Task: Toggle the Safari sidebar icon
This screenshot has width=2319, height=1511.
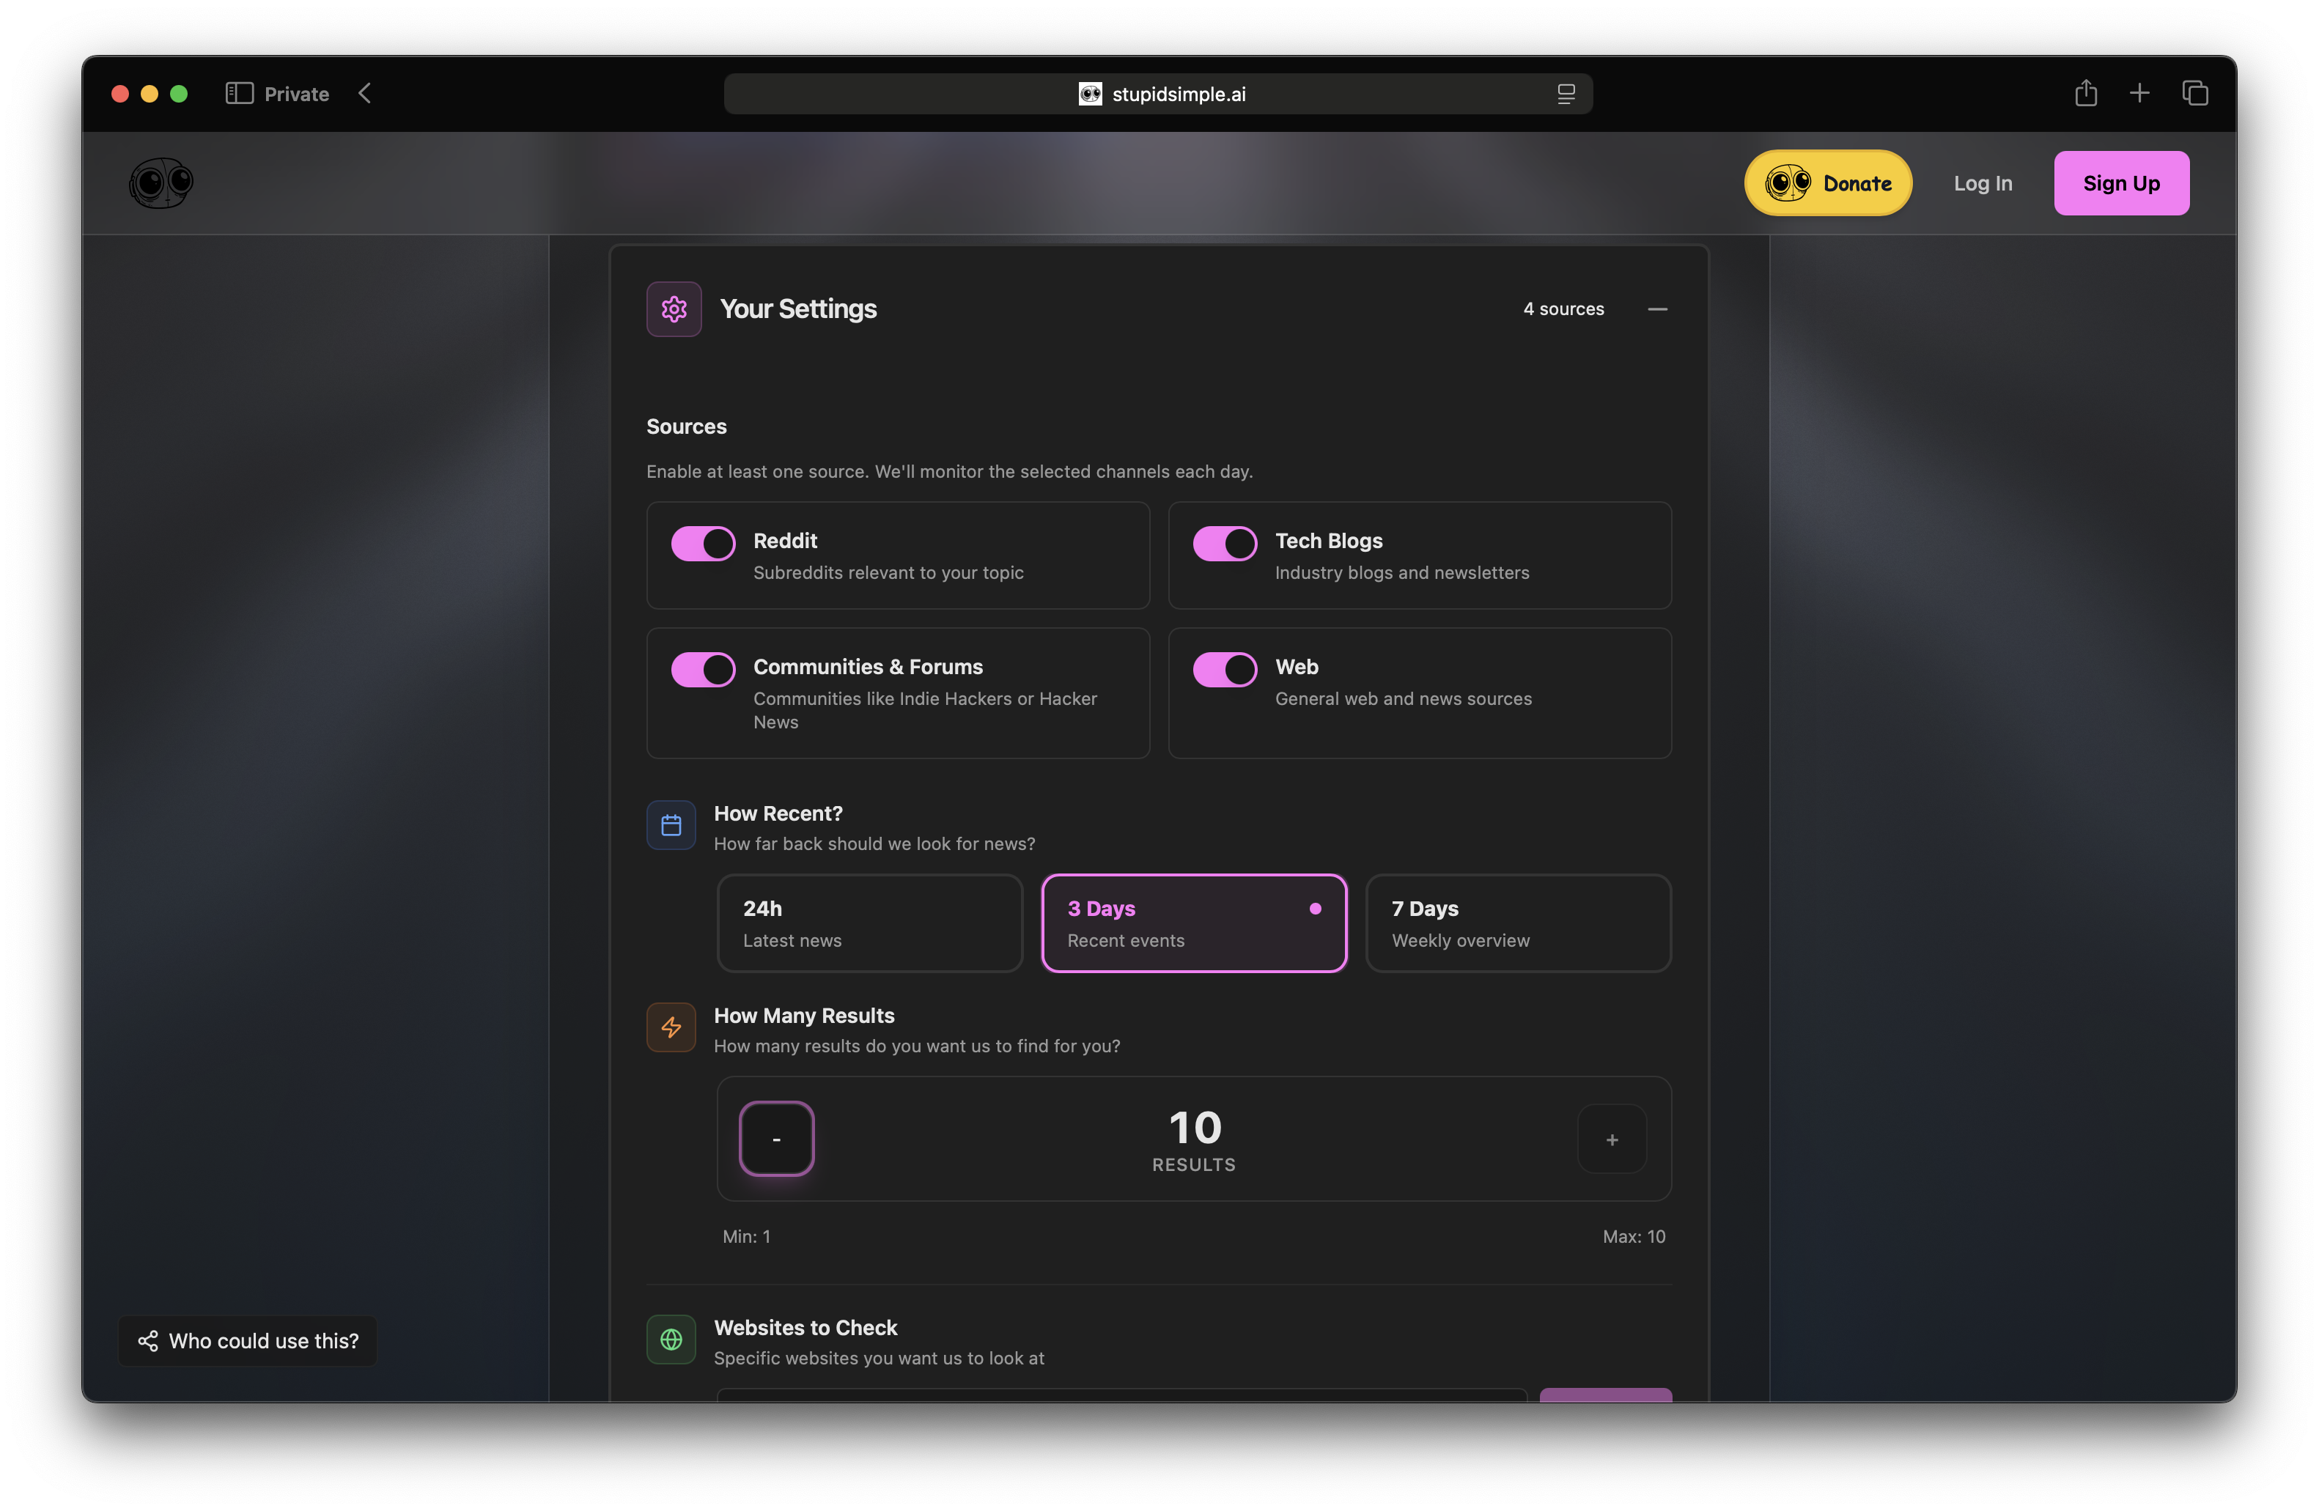Action: pyautogui.click(x=239, y=94)
